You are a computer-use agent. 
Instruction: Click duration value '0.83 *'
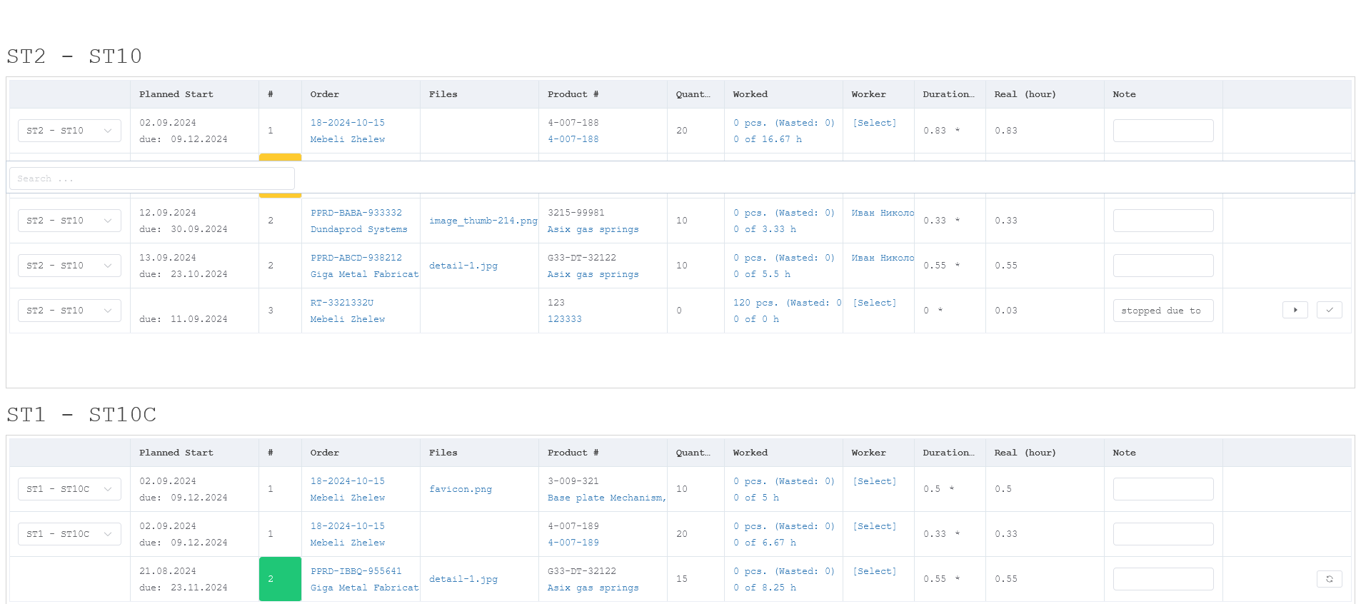[941, 131]
